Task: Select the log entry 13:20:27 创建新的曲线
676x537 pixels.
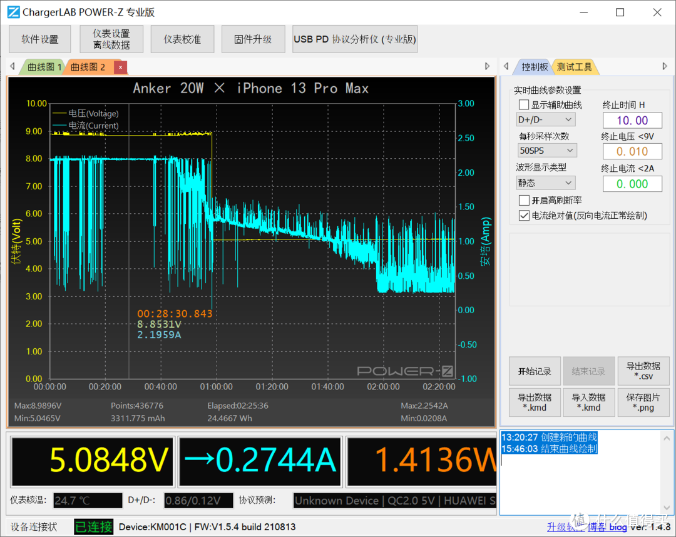Action: coord(550,437)
